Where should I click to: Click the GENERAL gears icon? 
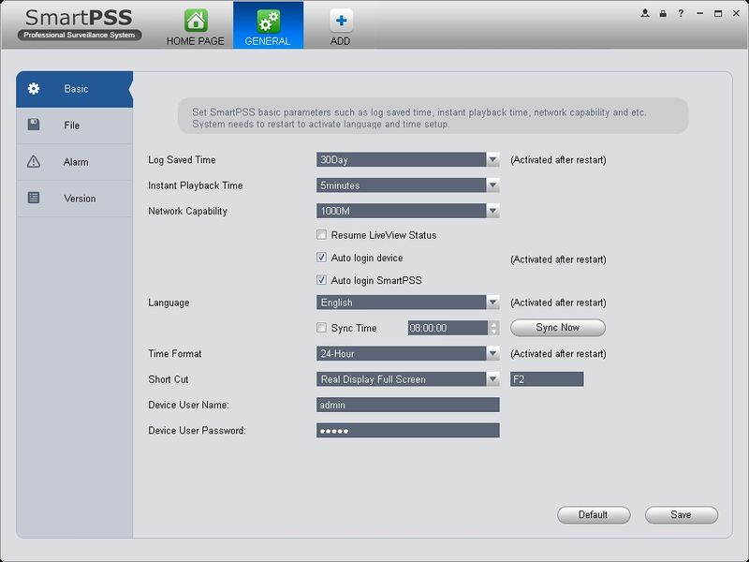click(268, 22)
